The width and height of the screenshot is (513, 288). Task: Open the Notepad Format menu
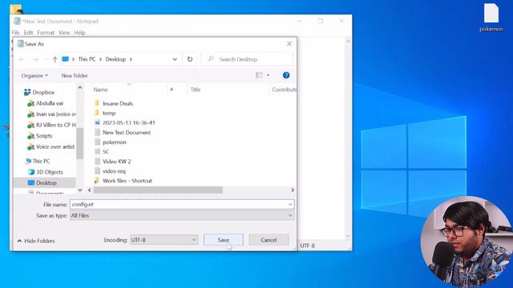[x=46, y=33]
